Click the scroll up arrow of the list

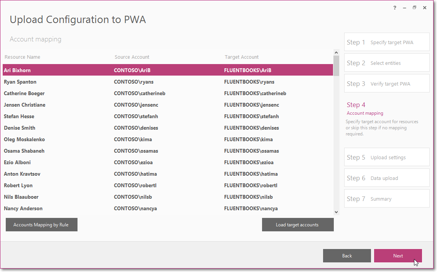click(x=336, y=53)
